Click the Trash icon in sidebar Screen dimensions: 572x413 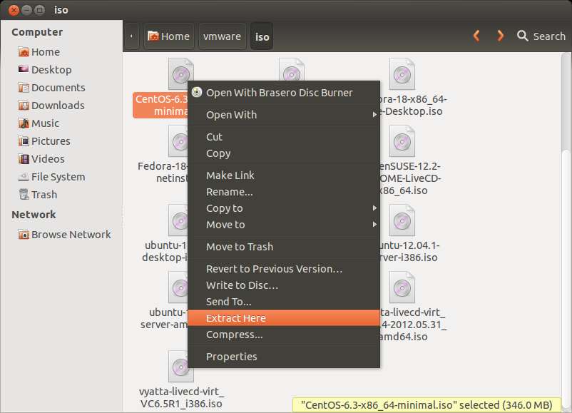pos(24,195)
